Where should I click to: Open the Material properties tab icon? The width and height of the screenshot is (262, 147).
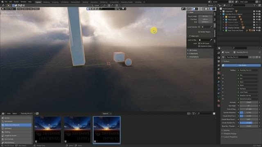[219, 101]
